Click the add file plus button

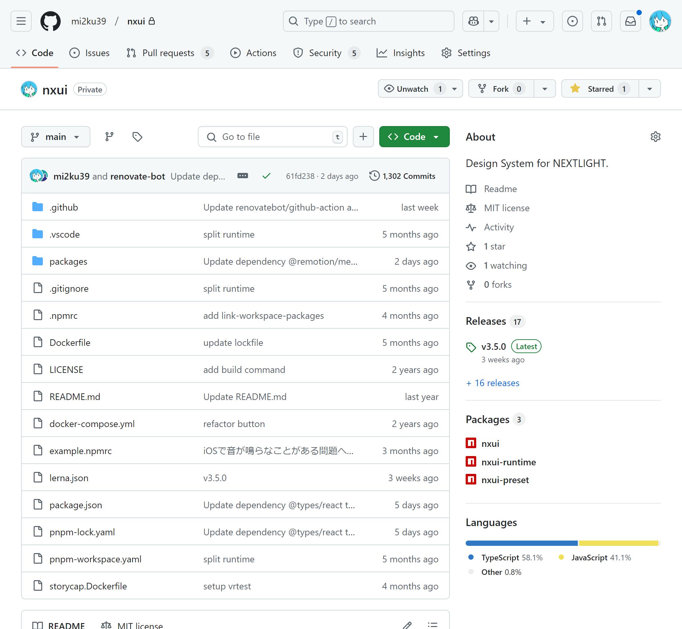tap(363, 137)
